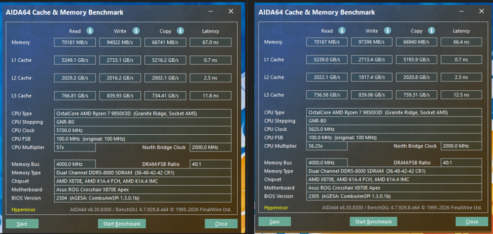The image size is (493, 234).
Task: Click CPU Type field in left window
Action: [143, 114]
